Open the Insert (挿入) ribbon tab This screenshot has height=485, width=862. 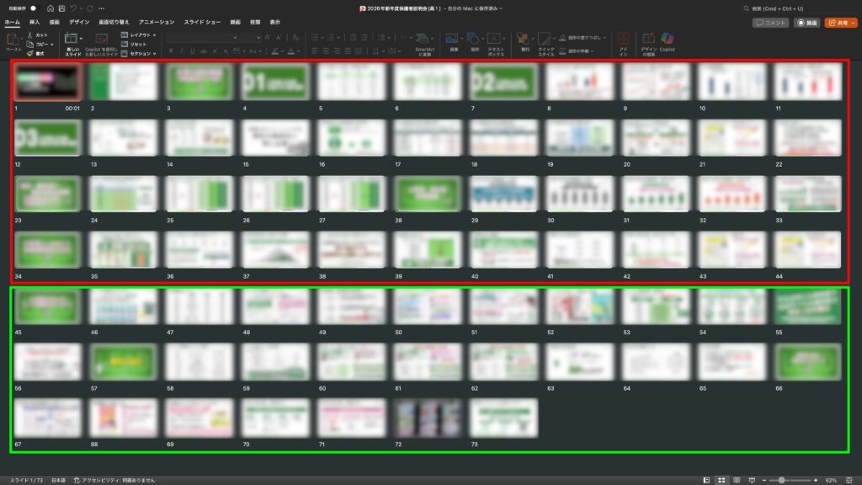pyautogui.click(x=35, y=22)
